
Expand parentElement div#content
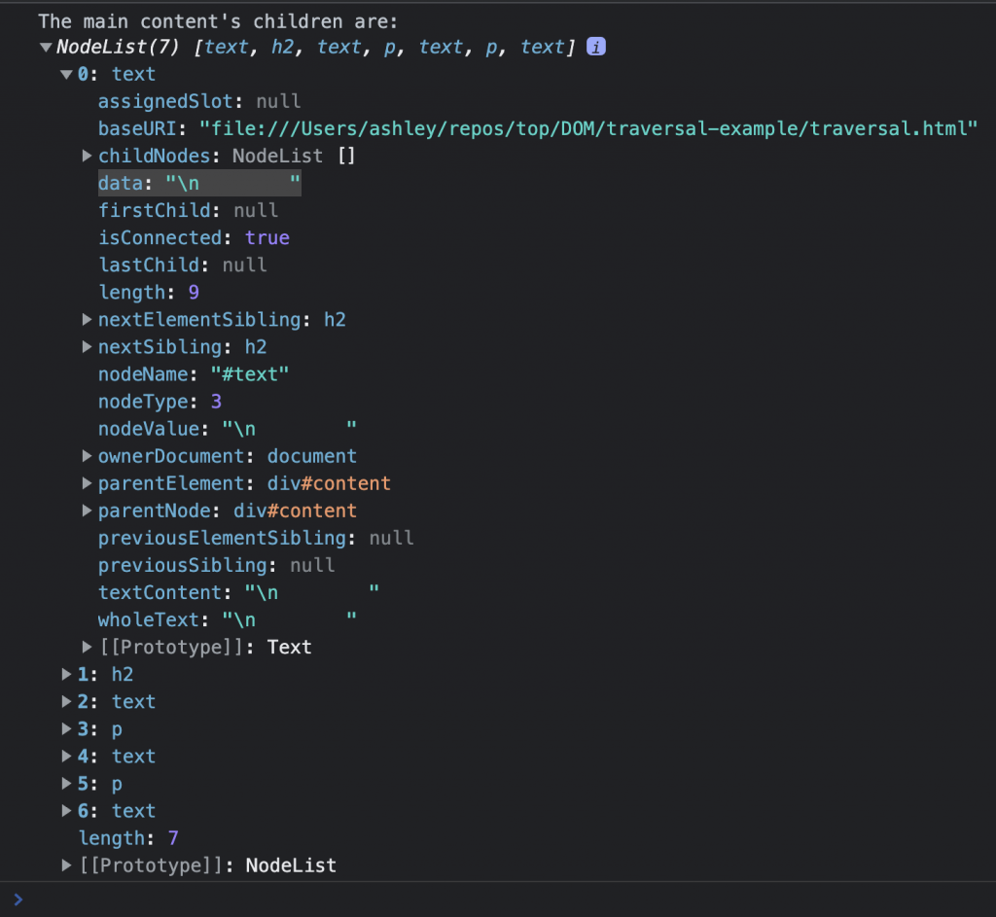tap(88, 483)
